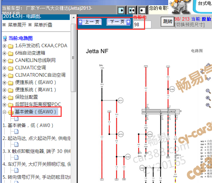Click the sidebar scrollbar up arrow
Screen dimensions: 212x183
74,18
